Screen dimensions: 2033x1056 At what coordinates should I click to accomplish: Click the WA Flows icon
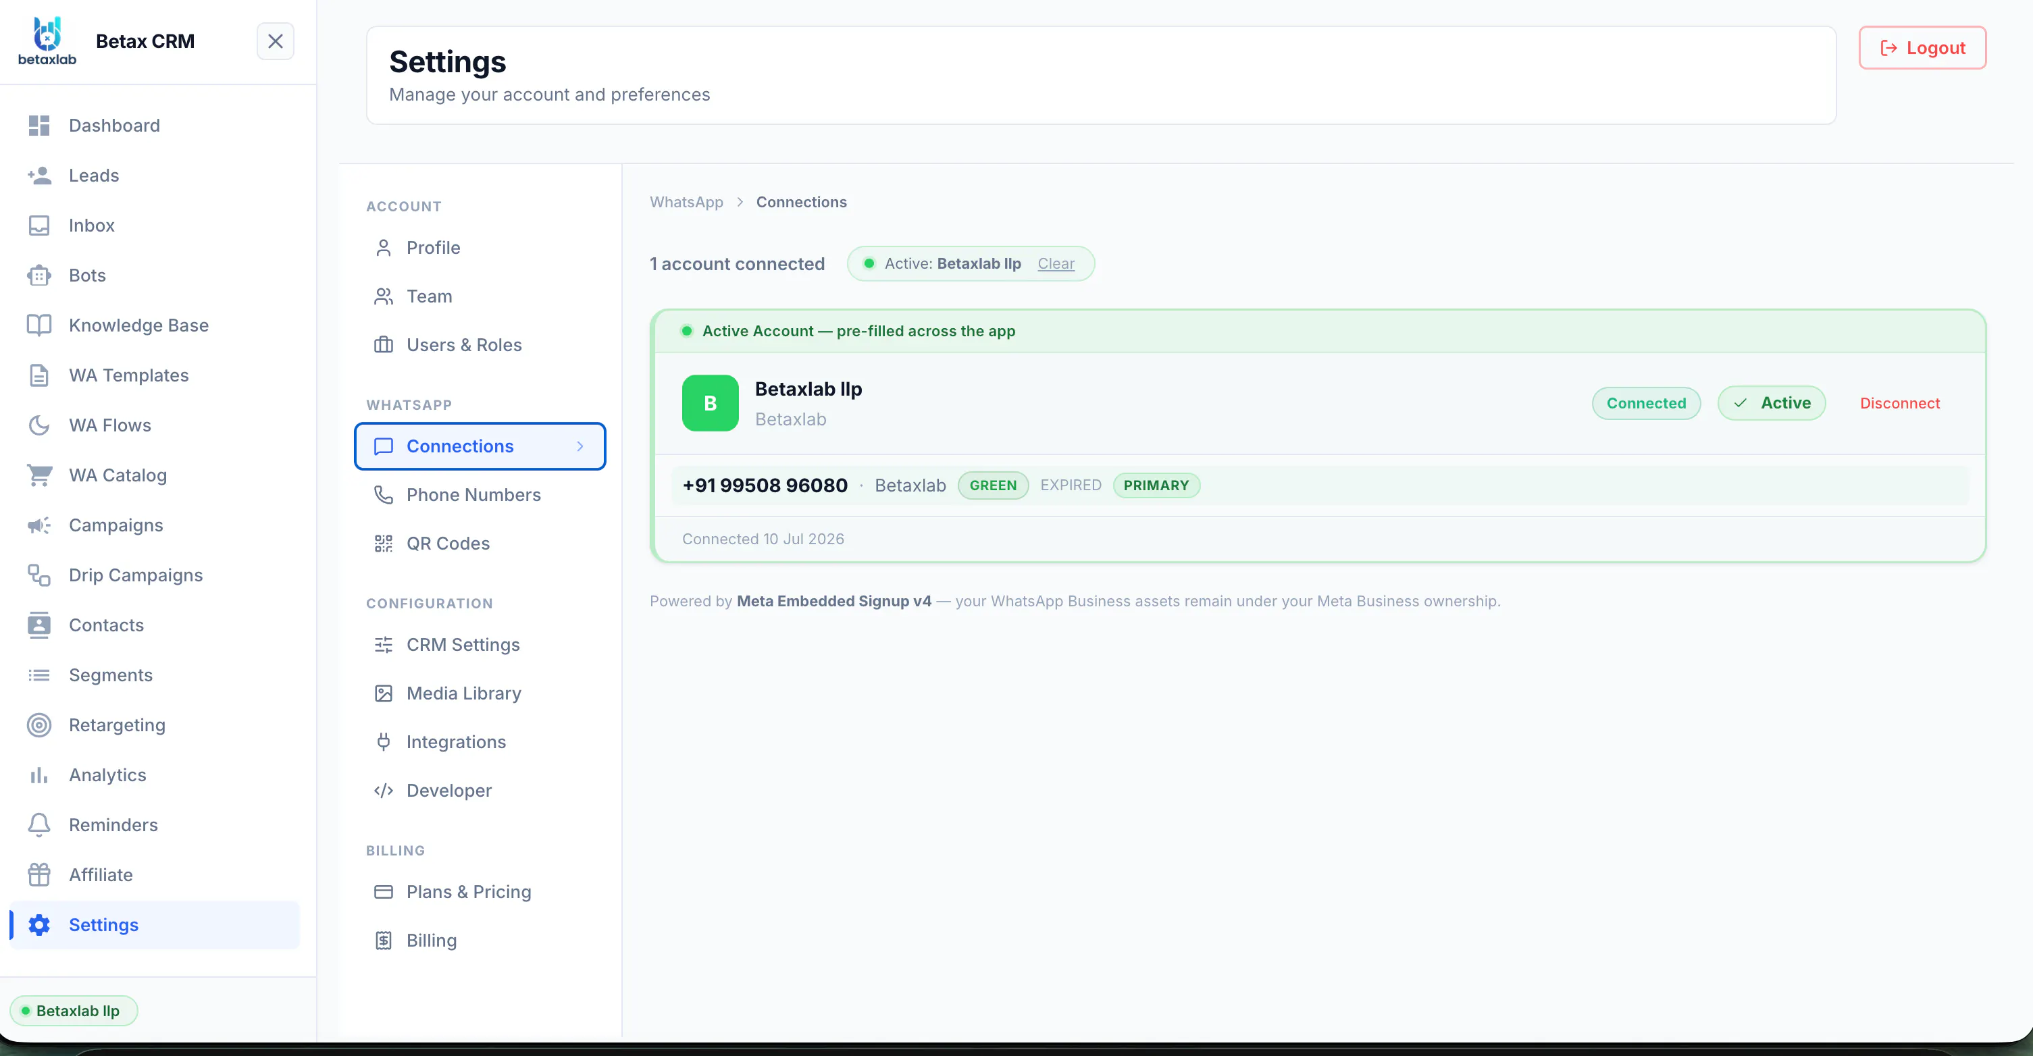point(38,425)
